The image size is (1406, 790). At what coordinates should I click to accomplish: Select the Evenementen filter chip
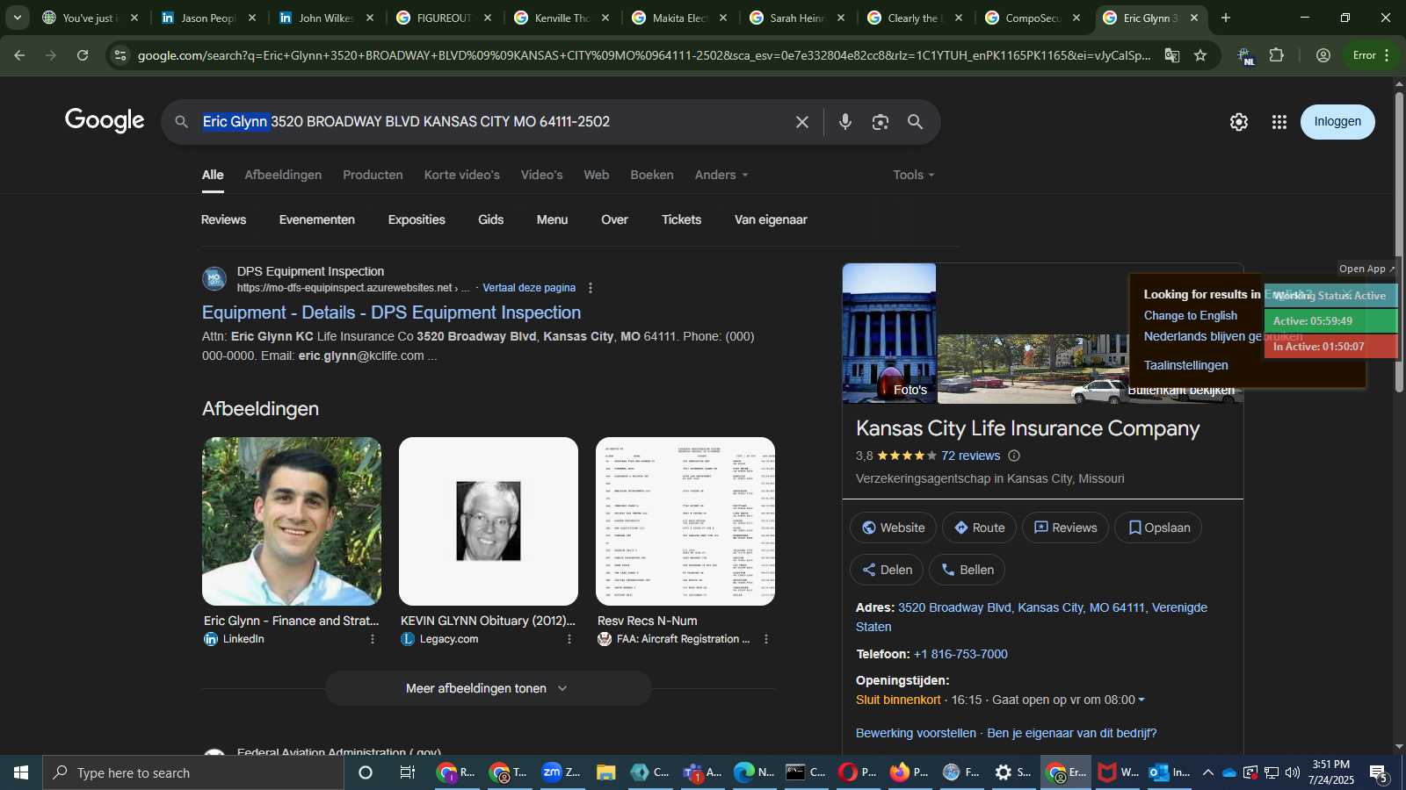[x=316, y=219]
